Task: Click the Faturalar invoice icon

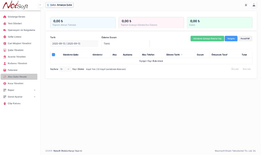Action: (x=5, y=70)
